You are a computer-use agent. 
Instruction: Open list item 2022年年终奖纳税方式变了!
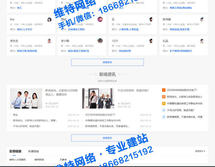[x=100, y=115]
